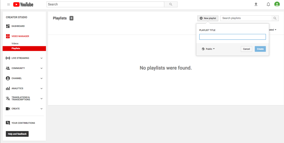
Task: Click the YouTube logo
Action: (x=23, y=4)
